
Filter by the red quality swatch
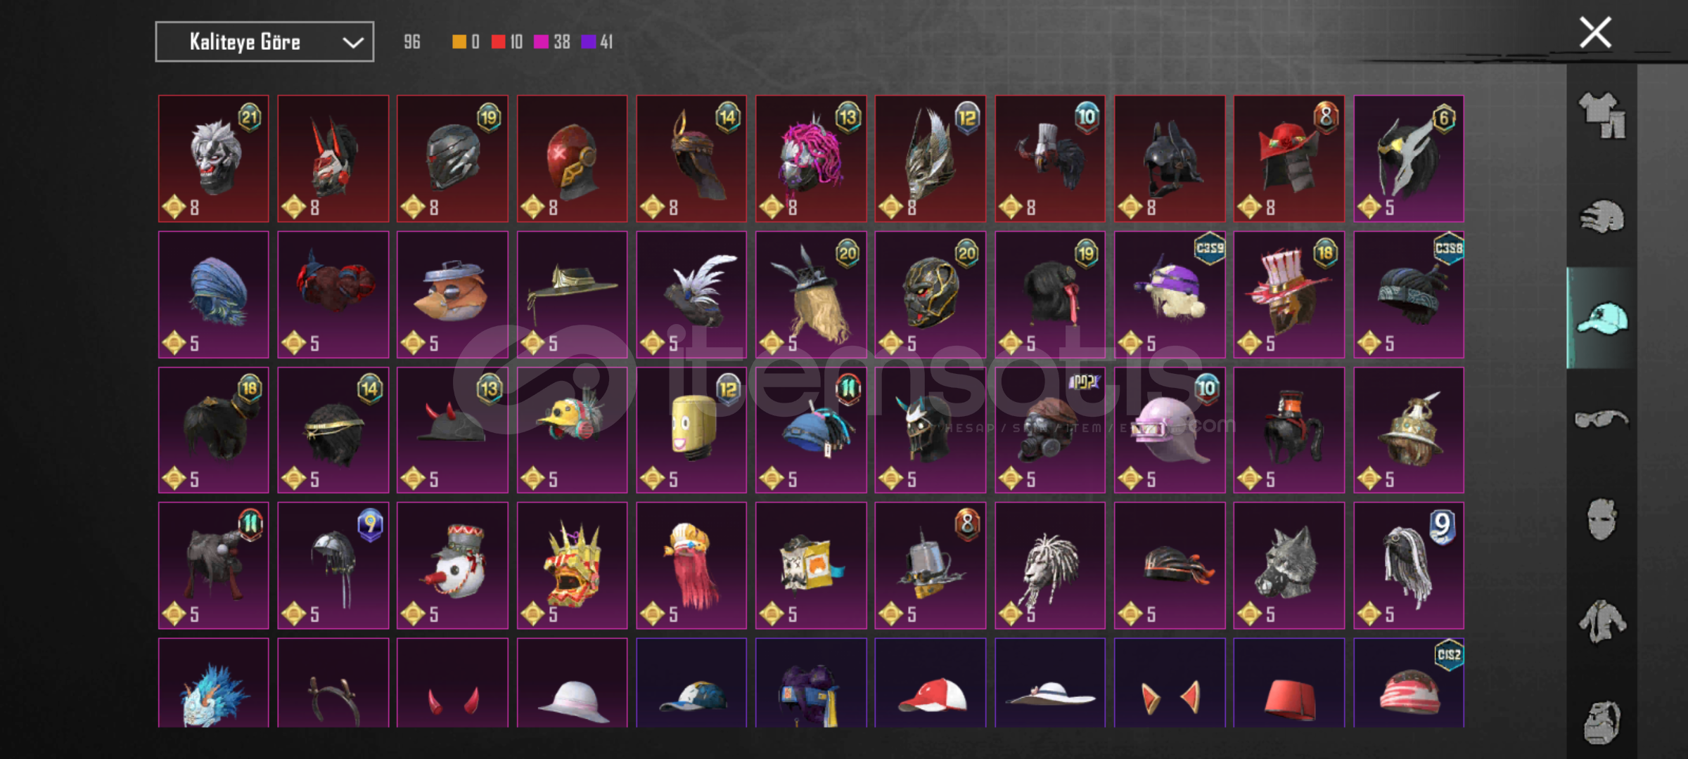click(x=498, y=42)
